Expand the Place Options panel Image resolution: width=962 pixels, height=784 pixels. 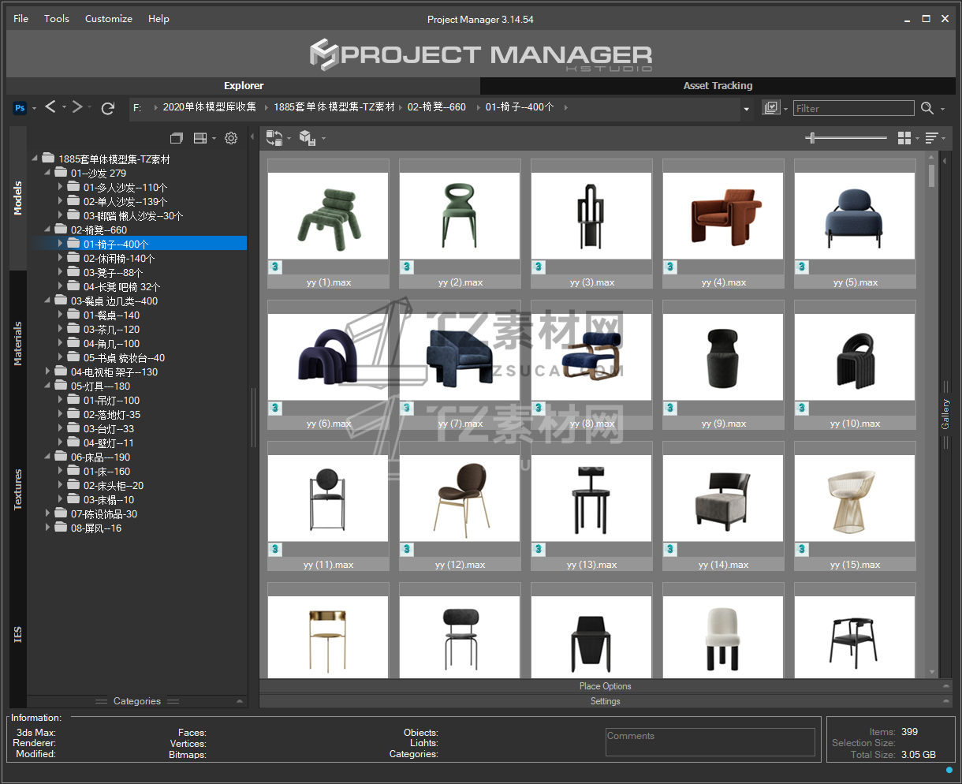(x=606, y=686)
